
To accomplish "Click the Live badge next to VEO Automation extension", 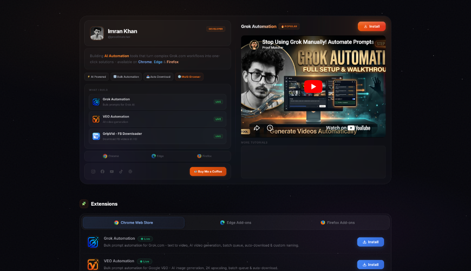I will tap(144, 261).
